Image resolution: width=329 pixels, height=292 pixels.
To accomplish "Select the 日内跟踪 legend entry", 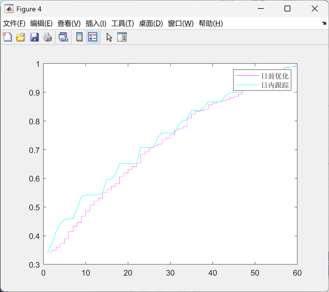I will click(275, 85).
